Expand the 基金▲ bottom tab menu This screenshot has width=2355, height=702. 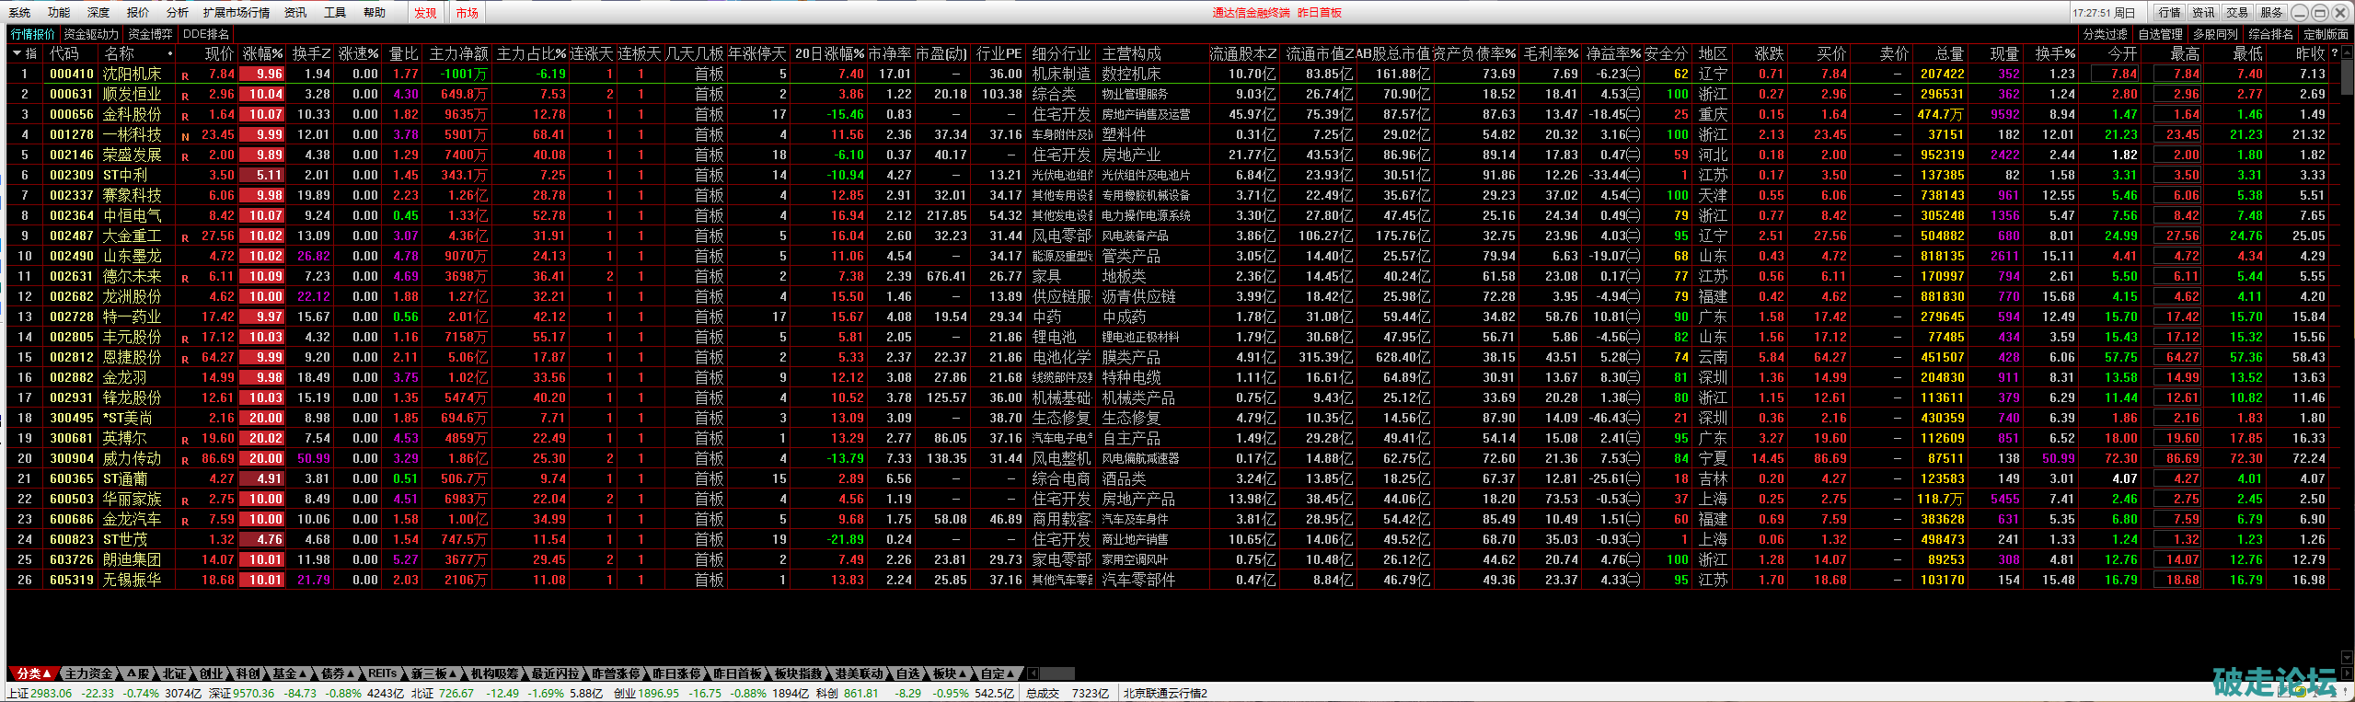tap(290, 673)
